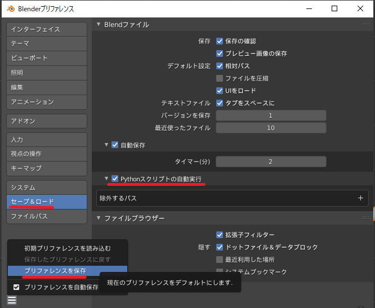Image resolution: width=375 pixels, height=308 pixels.
Task: Choose 初期プリファレンスを読み込む menu item
Action: (68, 248)
